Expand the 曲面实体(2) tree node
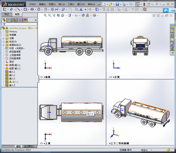 click(x=3, y=45)
